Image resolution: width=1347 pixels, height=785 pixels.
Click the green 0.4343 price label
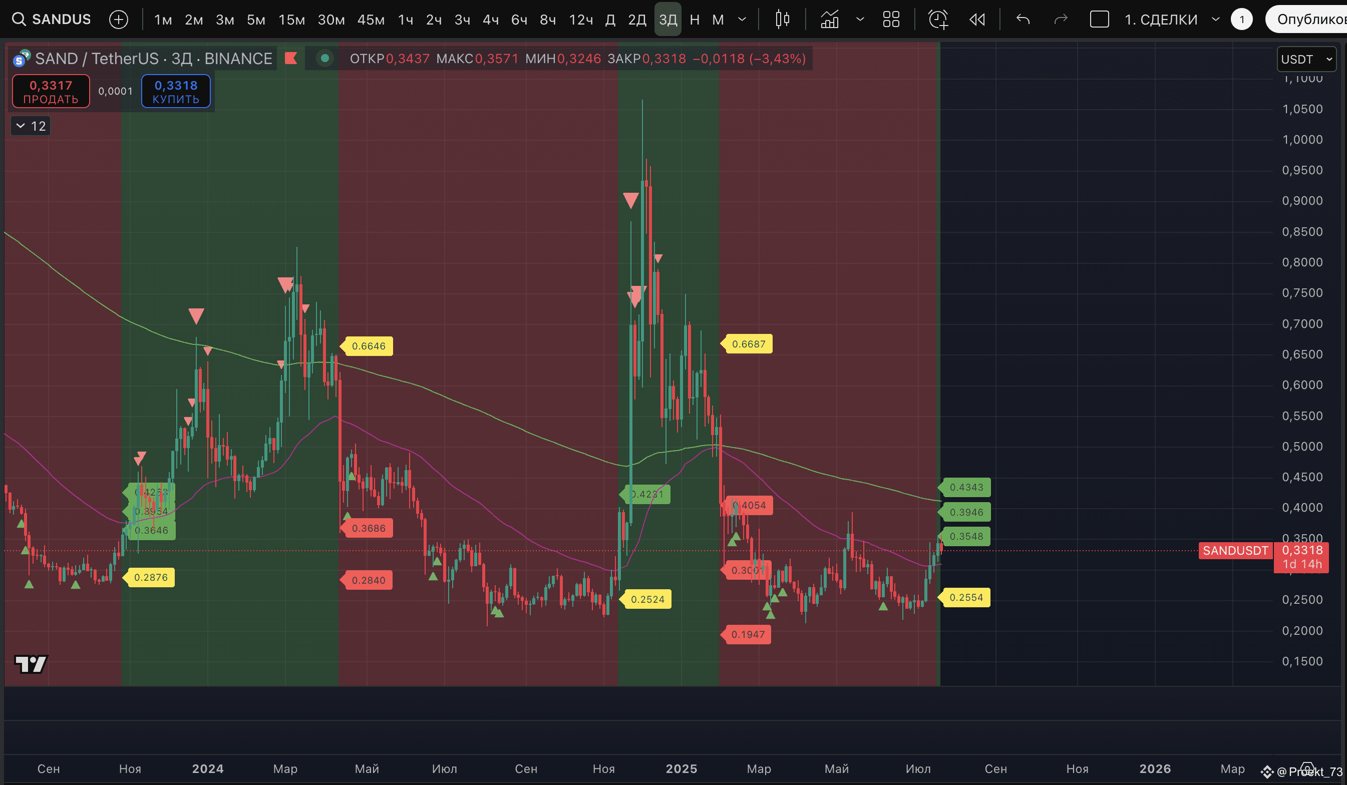coord(965,487)
